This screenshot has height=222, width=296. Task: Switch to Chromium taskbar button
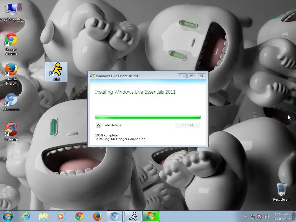115,216
